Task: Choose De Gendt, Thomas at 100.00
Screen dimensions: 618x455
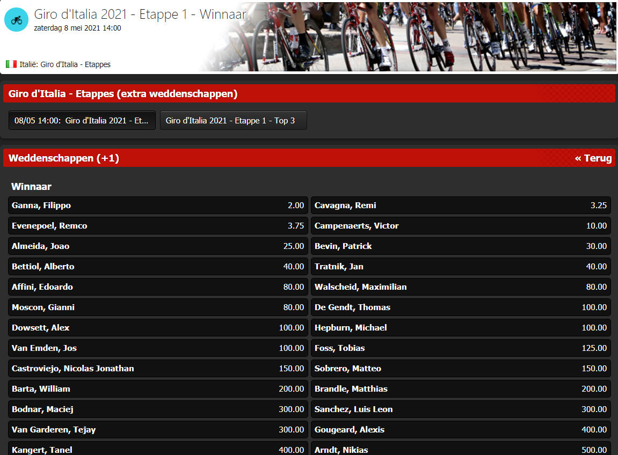Action: [461, 307]
